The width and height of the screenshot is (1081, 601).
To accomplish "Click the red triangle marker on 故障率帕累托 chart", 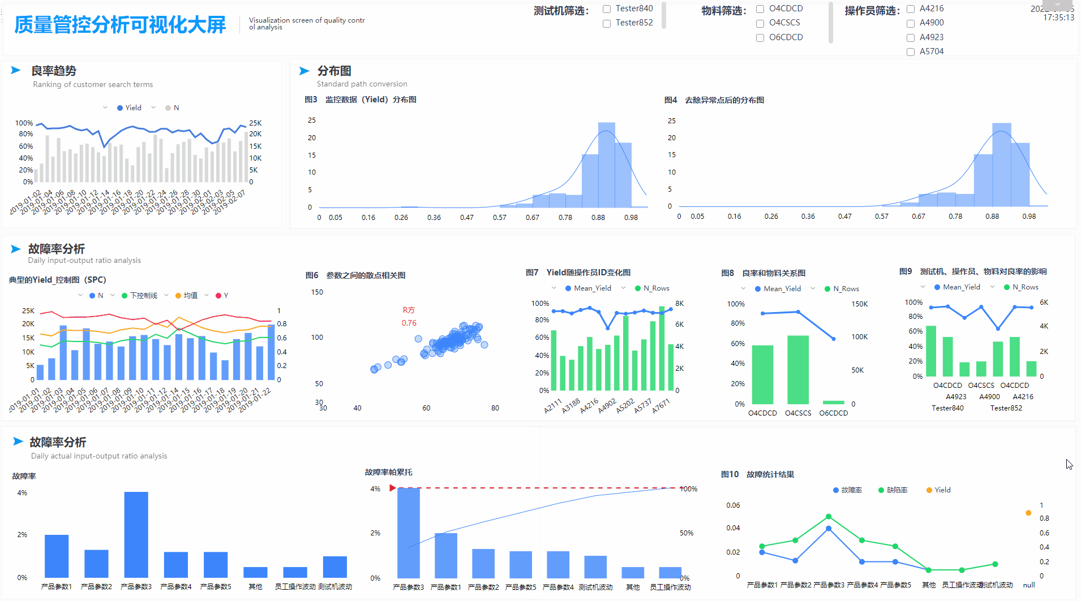I will 392,488.
